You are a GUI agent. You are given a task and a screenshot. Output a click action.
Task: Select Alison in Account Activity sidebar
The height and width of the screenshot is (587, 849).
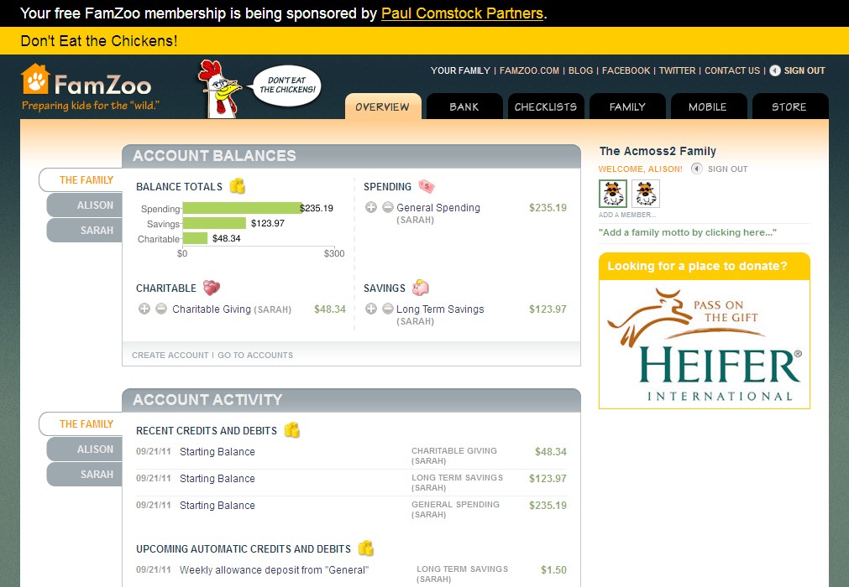[x=85, y=449]
